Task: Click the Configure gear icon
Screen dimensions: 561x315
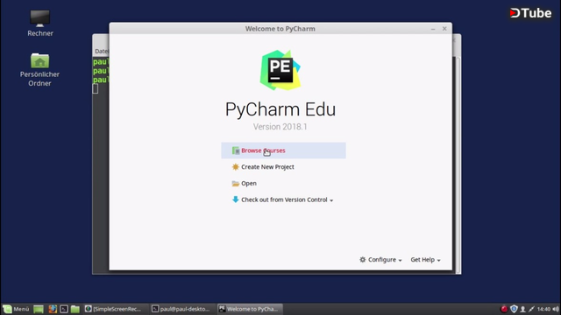Action: (362, 260)
